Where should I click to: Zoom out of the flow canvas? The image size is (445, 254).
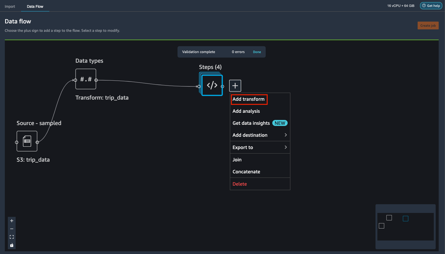(x=12, y=229)
